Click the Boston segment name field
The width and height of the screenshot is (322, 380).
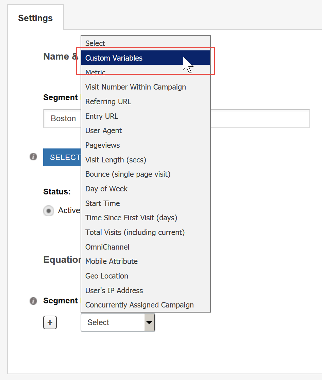pos(63,118)
